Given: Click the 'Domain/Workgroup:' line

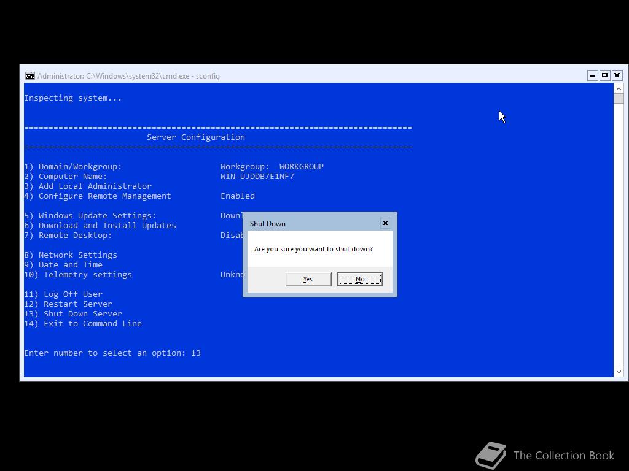Looking at the screenshot, I should coord(73,167).
